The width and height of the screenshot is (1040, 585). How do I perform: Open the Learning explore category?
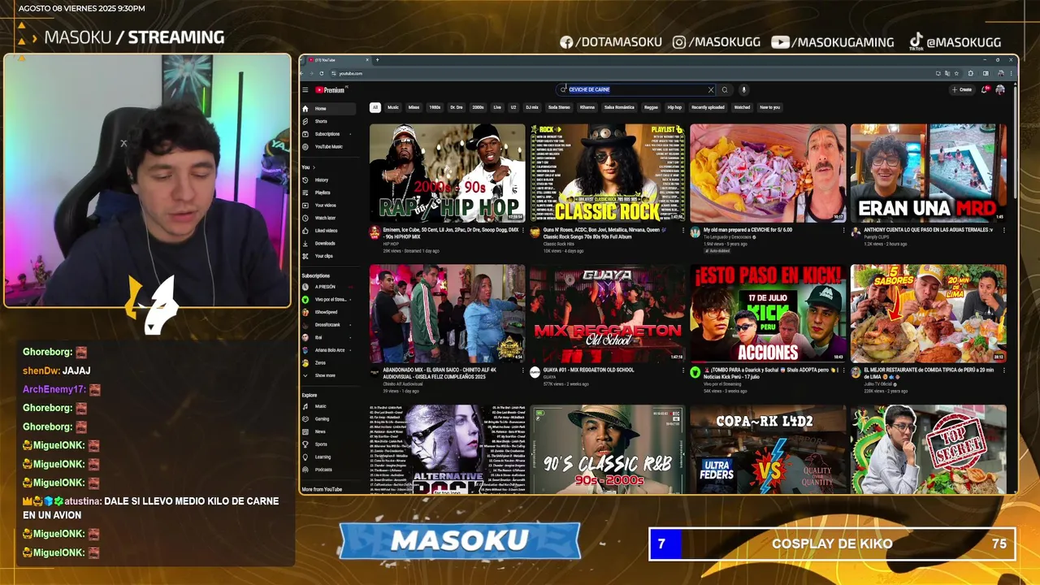click(x=328, y=457)
